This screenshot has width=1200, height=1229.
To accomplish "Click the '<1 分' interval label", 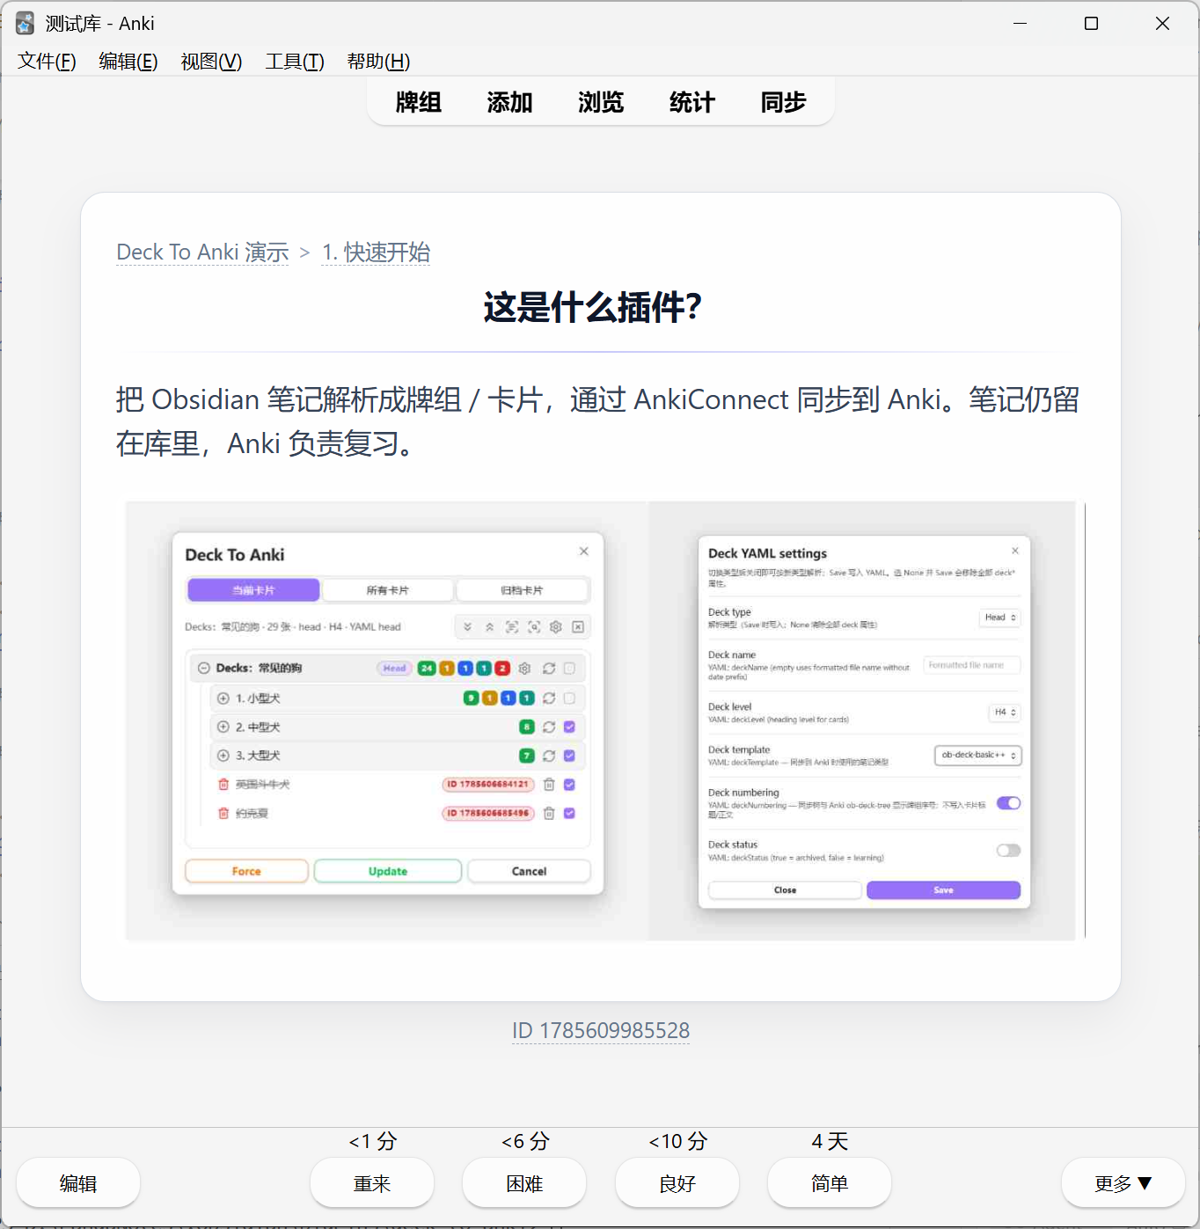I will (x=373, y=1141).
